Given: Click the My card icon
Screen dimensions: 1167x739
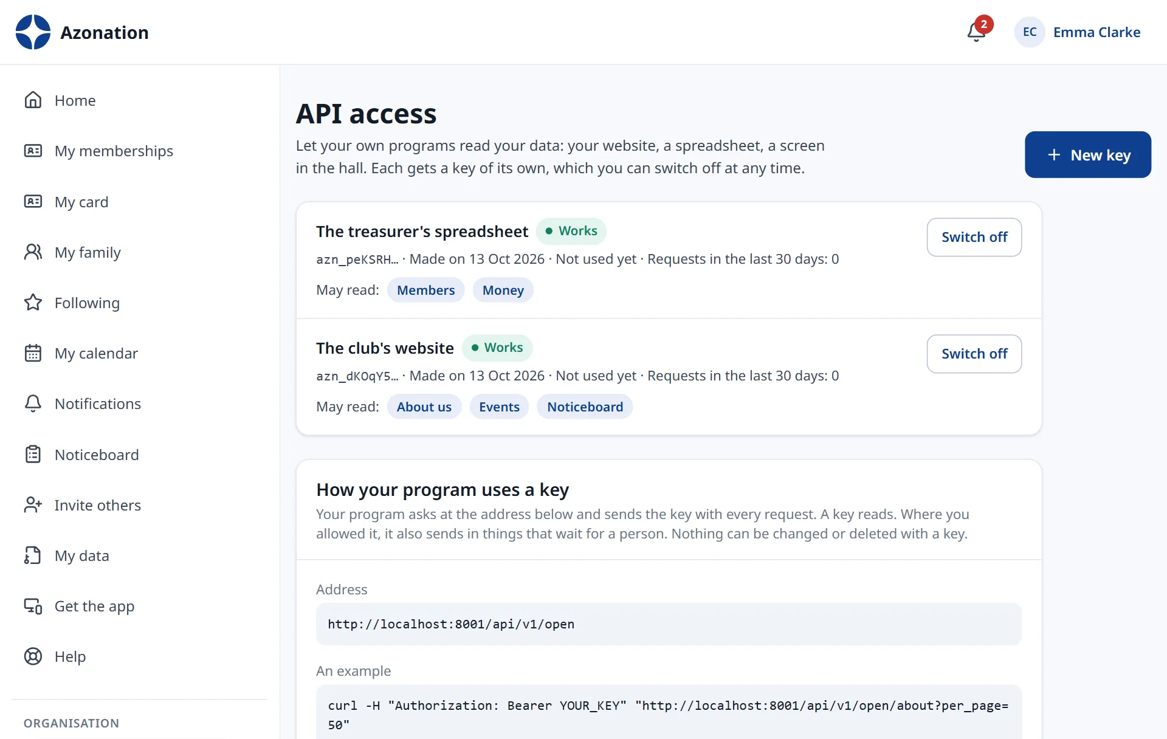Looking at the screenshot, I should pos(33,201).
